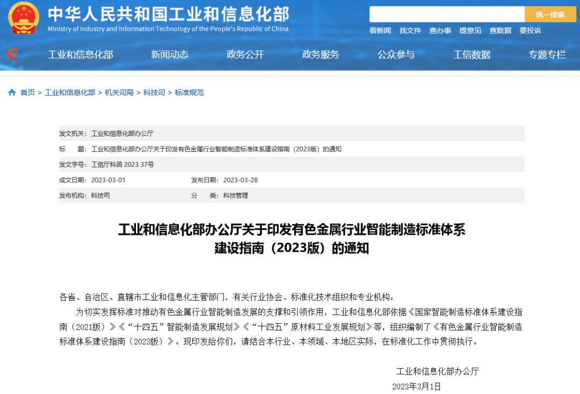
Task: Select the 政务公开 navigation menu
Action: (245, 55)
